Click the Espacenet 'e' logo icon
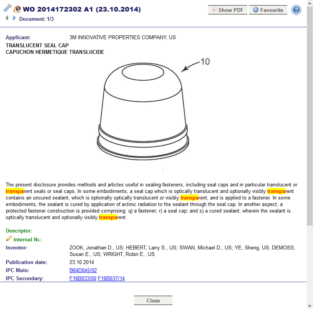This screenshot has height=309, width=313. click(17, 9)
